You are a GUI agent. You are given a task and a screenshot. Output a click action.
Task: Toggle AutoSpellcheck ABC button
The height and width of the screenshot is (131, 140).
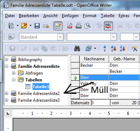coord(108,26)
